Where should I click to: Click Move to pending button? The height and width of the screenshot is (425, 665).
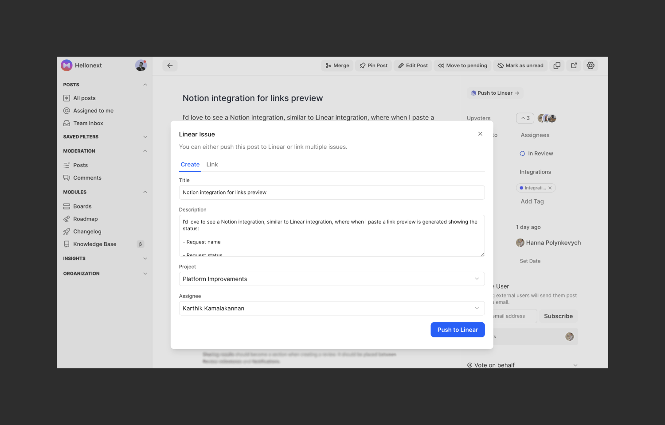[462, 66]
